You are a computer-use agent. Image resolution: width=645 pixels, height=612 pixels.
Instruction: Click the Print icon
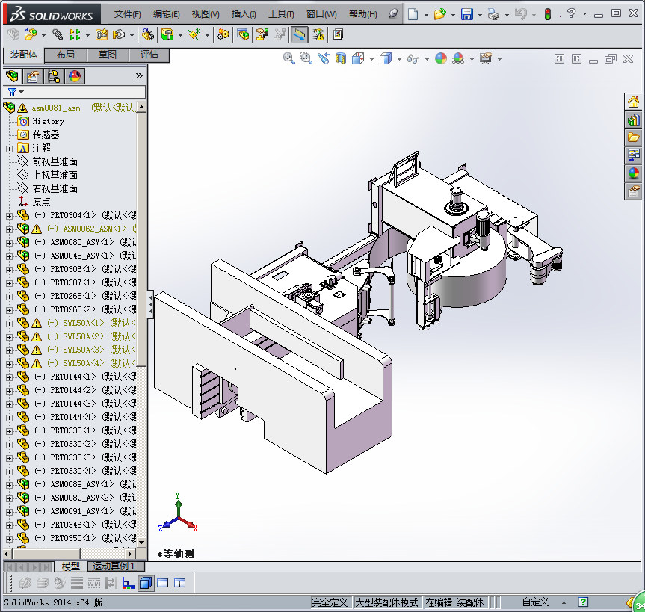[x=493, y=14]
